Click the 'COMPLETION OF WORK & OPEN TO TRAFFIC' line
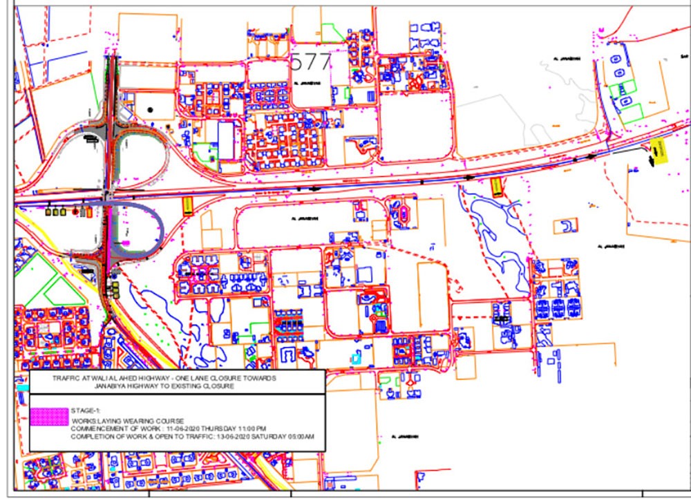 tap(193, 437)
